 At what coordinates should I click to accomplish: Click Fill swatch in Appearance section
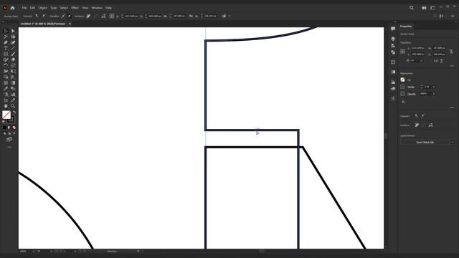[x=403, y=80]
